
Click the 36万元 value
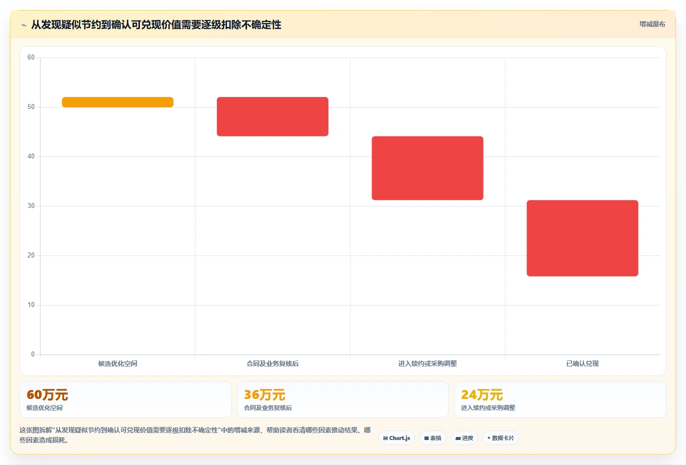(264, 395)
